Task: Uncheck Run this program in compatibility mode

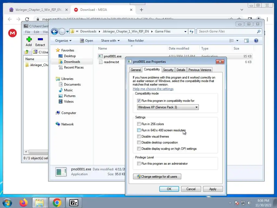Action: tap(139, 101)
